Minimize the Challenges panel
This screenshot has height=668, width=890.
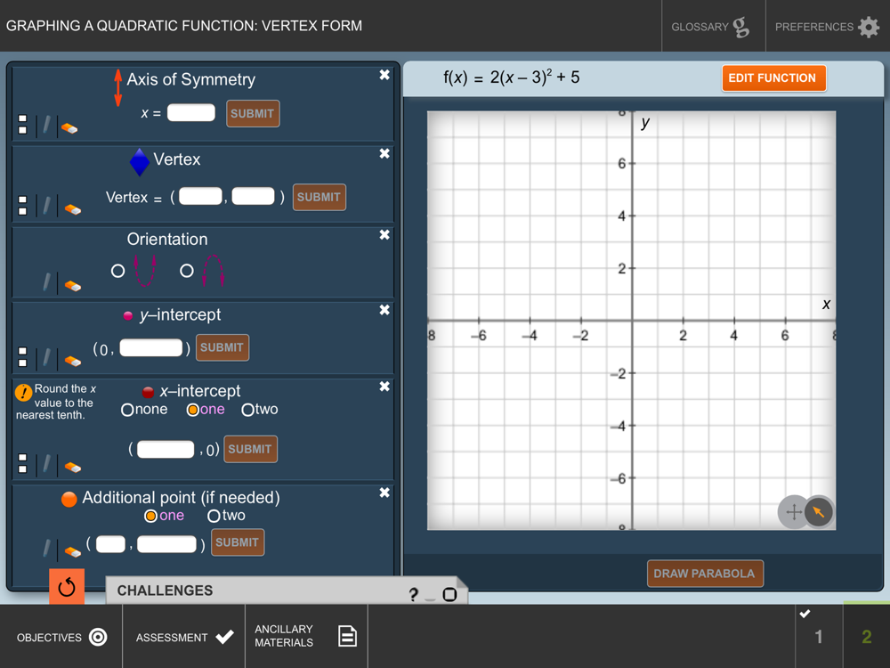point(430,599)
